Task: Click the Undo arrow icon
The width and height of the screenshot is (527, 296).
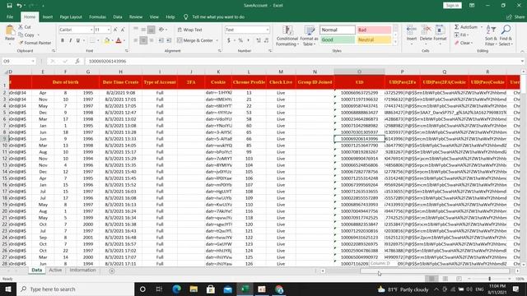Action: [19, 6]
